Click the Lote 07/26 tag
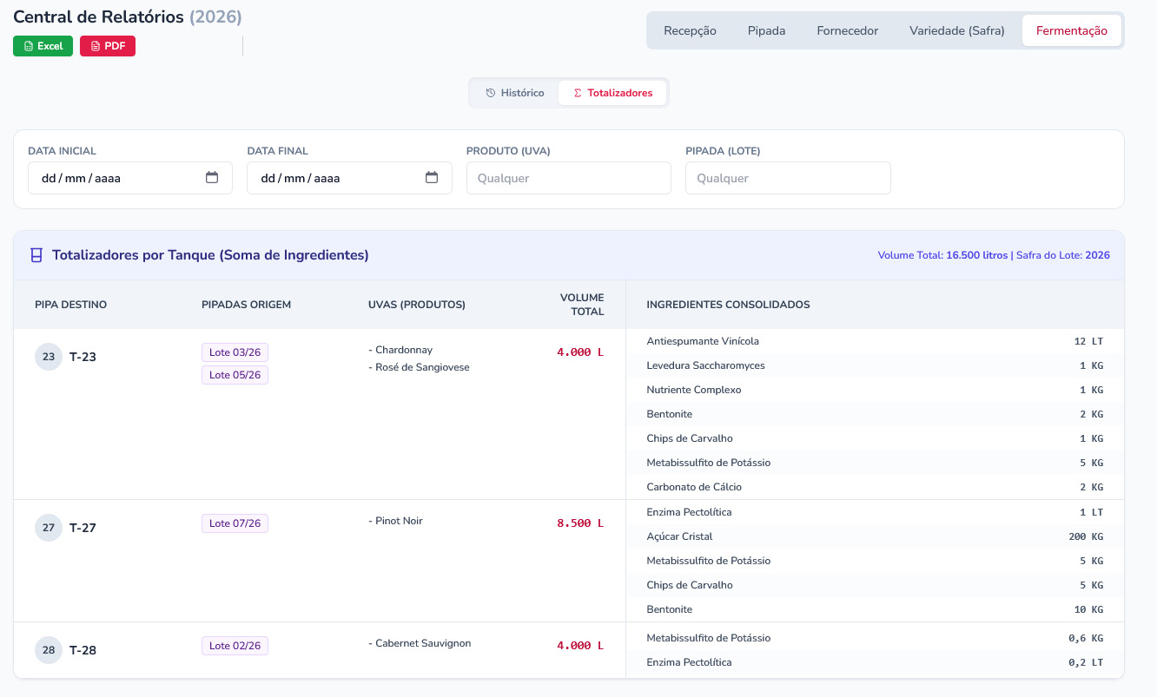 coord(235,523)
